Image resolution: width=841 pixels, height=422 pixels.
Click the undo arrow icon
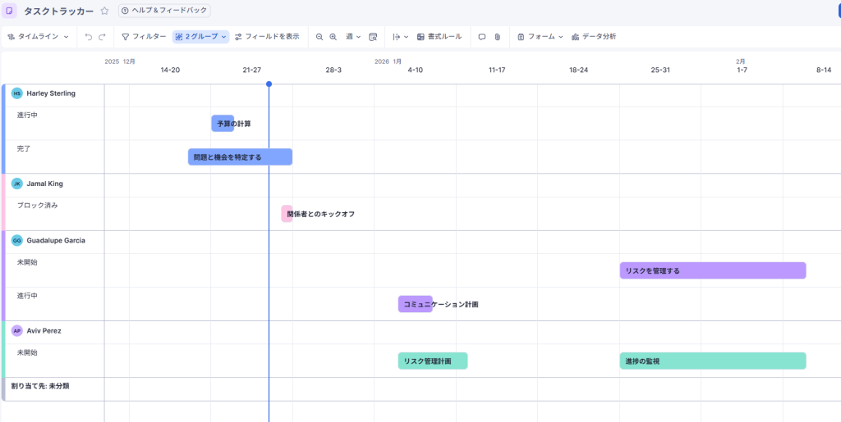coord(89,37)
